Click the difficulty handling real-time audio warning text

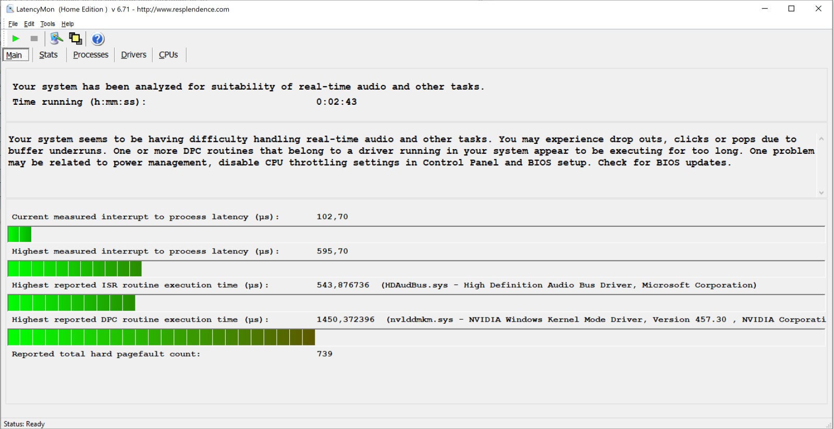pyautogui.click(x=411, y=151)
